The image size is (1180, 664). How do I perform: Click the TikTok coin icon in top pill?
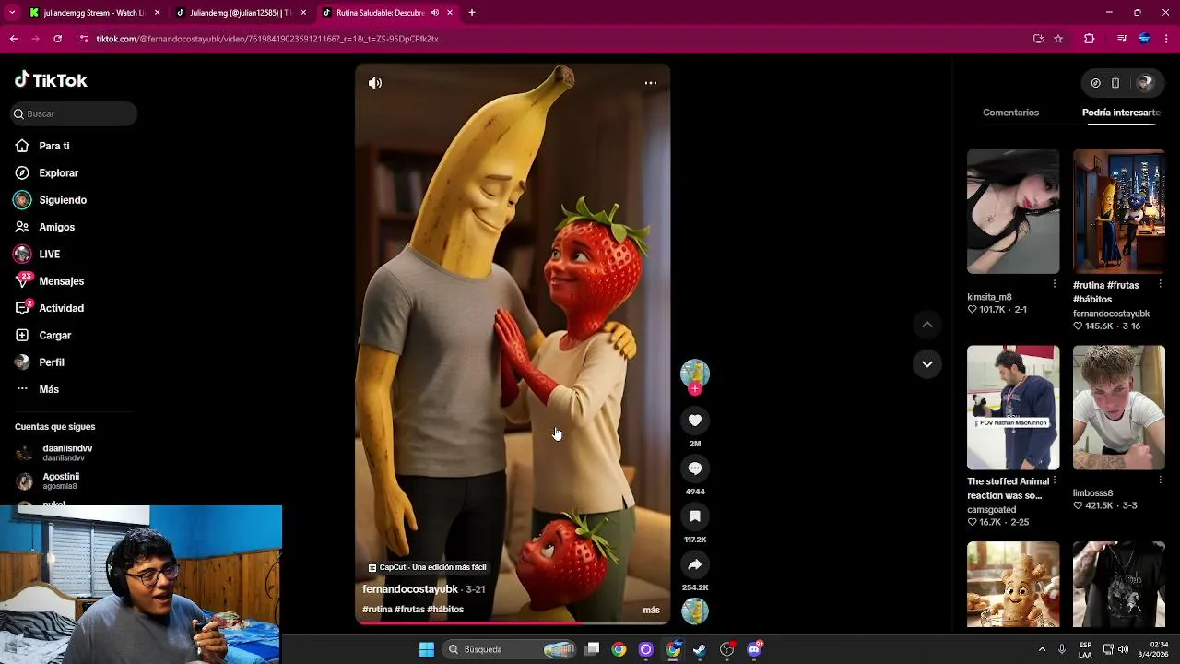(1095, 83)
